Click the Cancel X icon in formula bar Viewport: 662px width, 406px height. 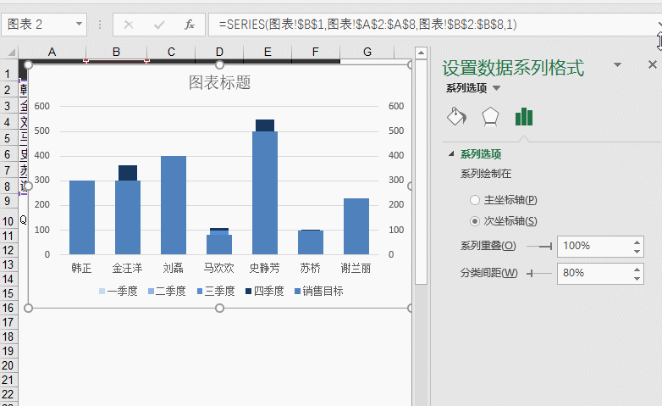[x=129, y=25]
